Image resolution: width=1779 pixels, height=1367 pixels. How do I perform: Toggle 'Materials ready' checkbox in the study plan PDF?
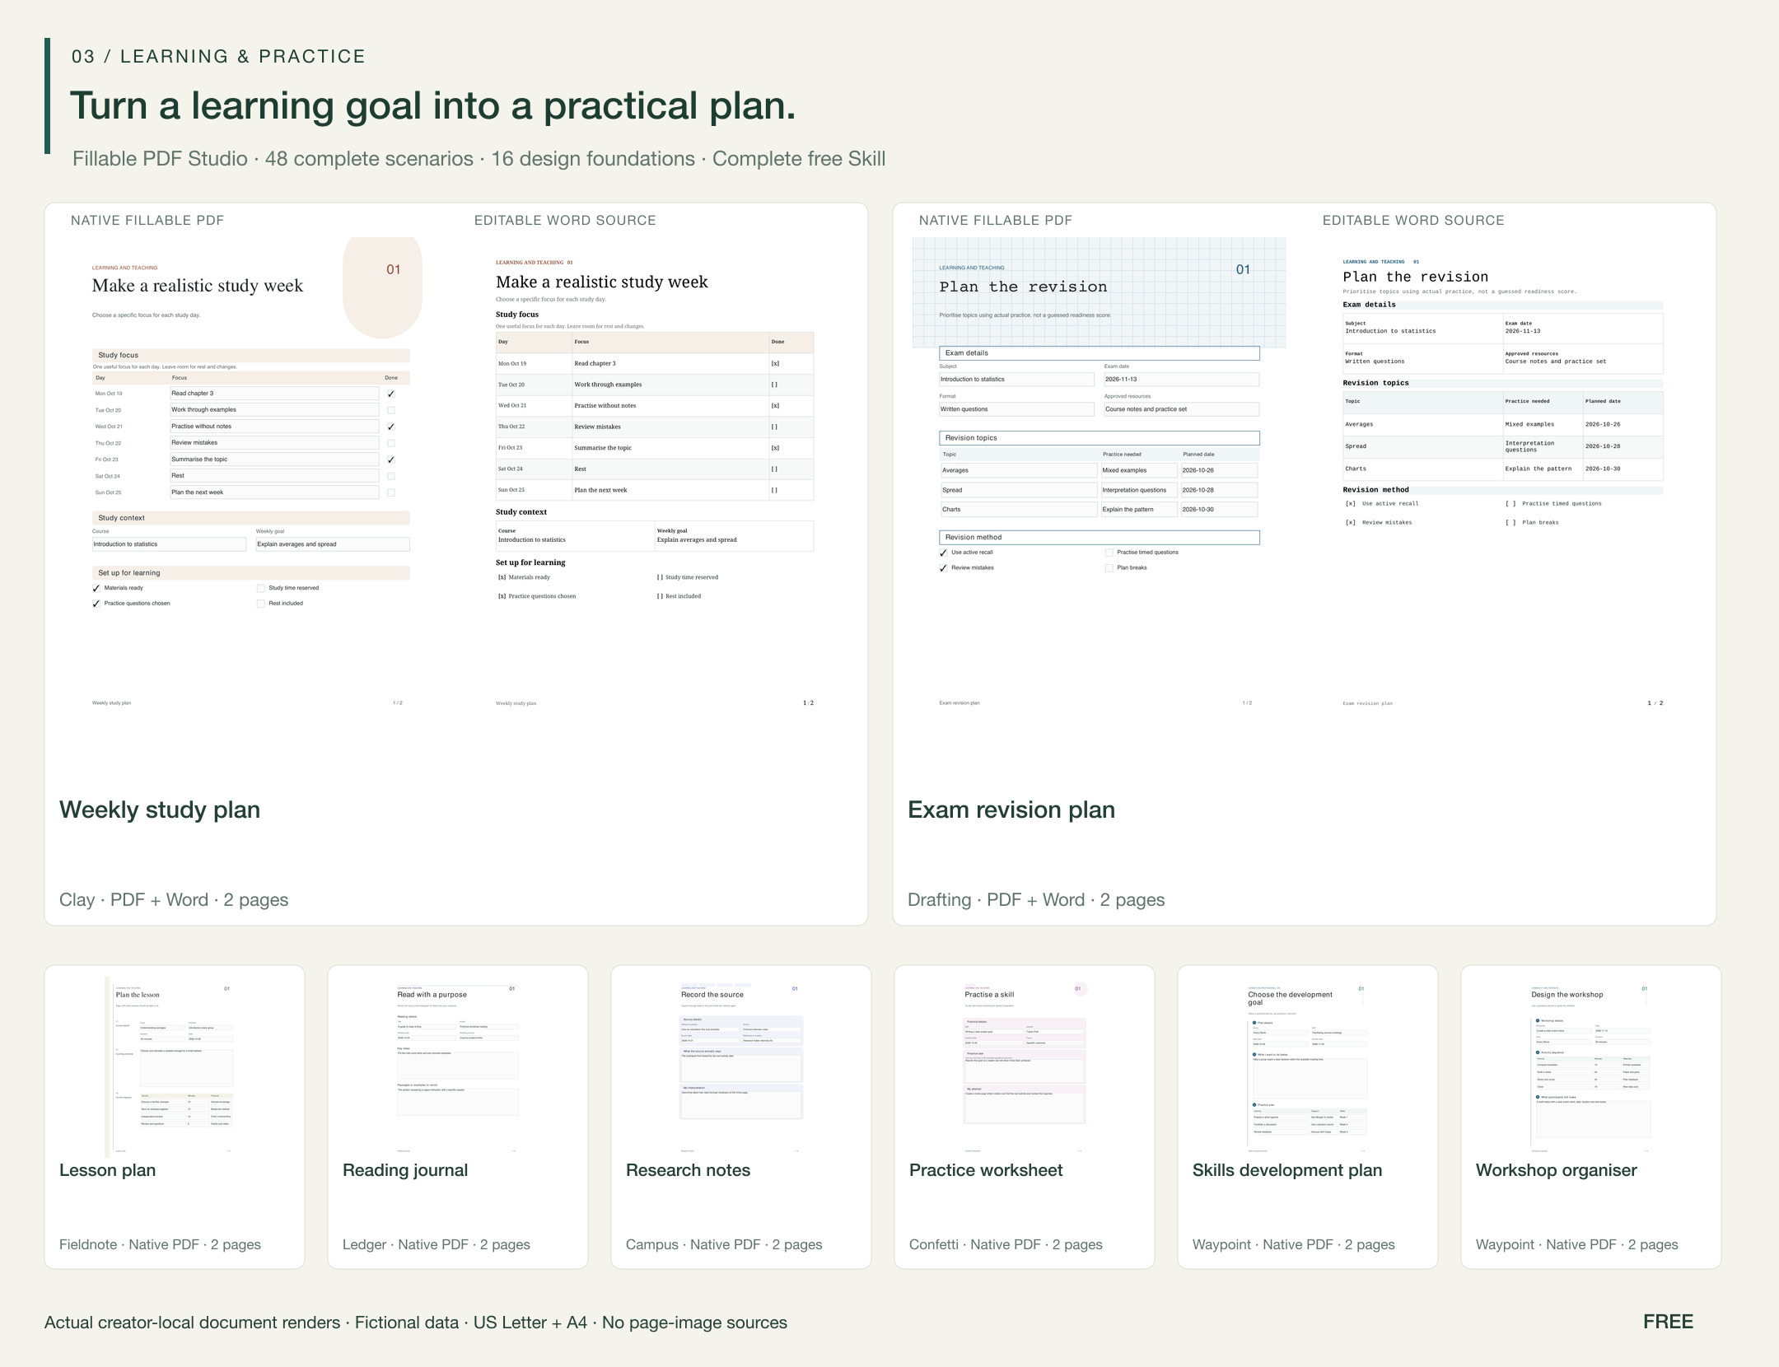coord(96,588)
